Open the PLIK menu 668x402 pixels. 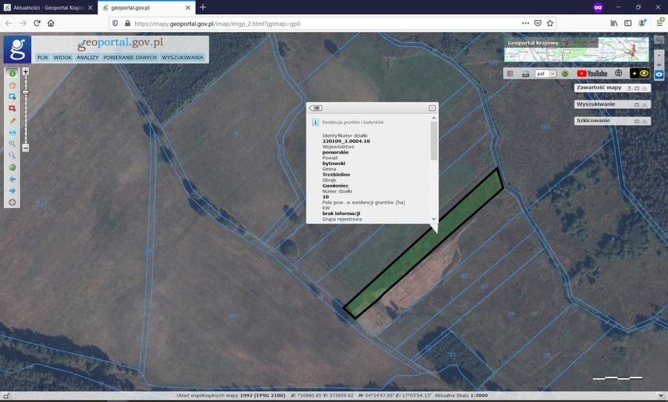tap(43, 57)
